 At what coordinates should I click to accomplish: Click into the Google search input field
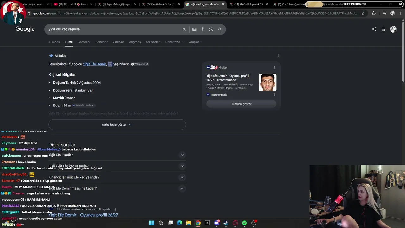pyautogui.click(x=114, y=29)
